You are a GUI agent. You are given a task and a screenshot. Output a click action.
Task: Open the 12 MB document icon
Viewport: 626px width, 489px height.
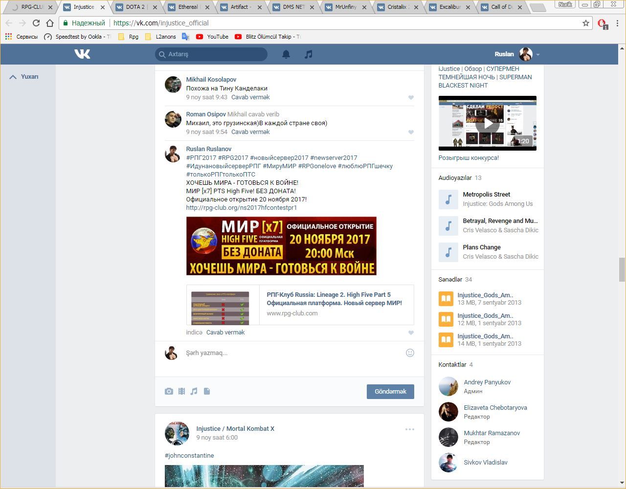tap(446, 319)
